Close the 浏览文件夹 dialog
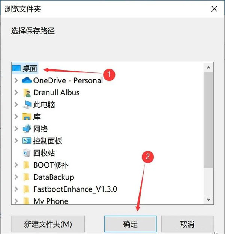Screen dimensions: 225x234 214,9
